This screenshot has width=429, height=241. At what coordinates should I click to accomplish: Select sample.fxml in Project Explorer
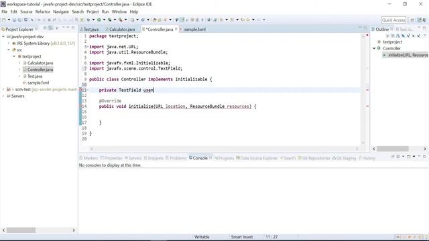[38, 82]
